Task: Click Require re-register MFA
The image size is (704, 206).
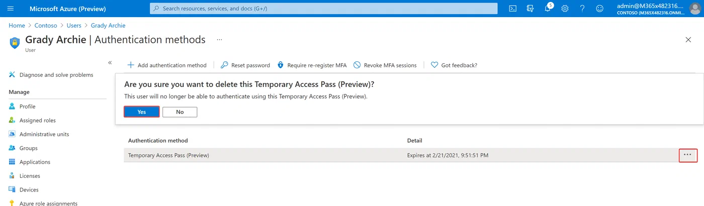Action: pyautogui.click(x=312, y=65)
